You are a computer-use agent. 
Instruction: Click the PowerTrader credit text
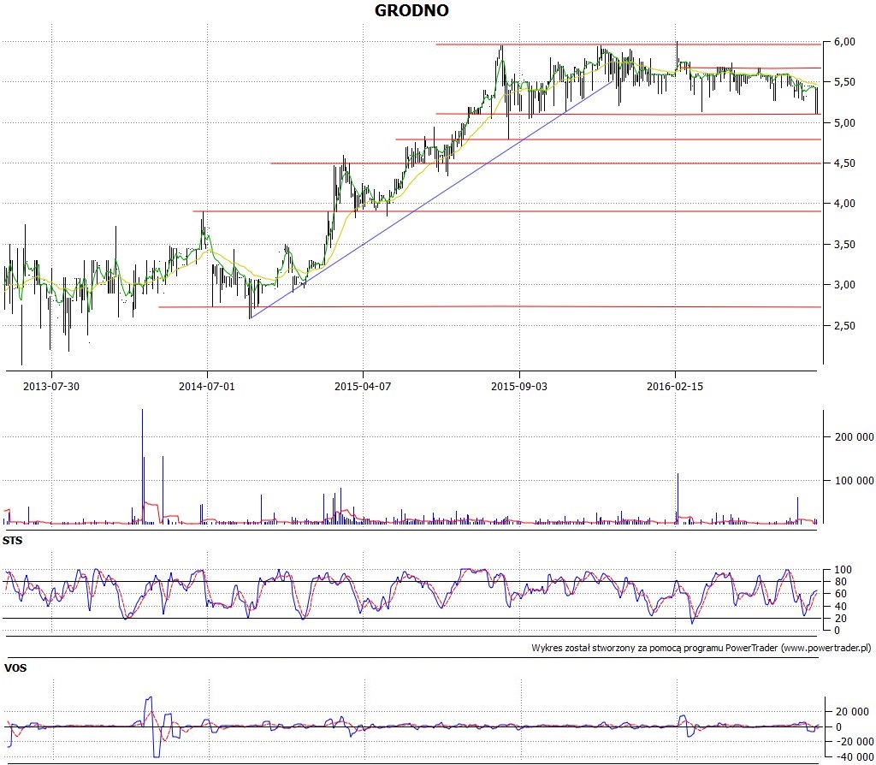click(x=701, y=649)
